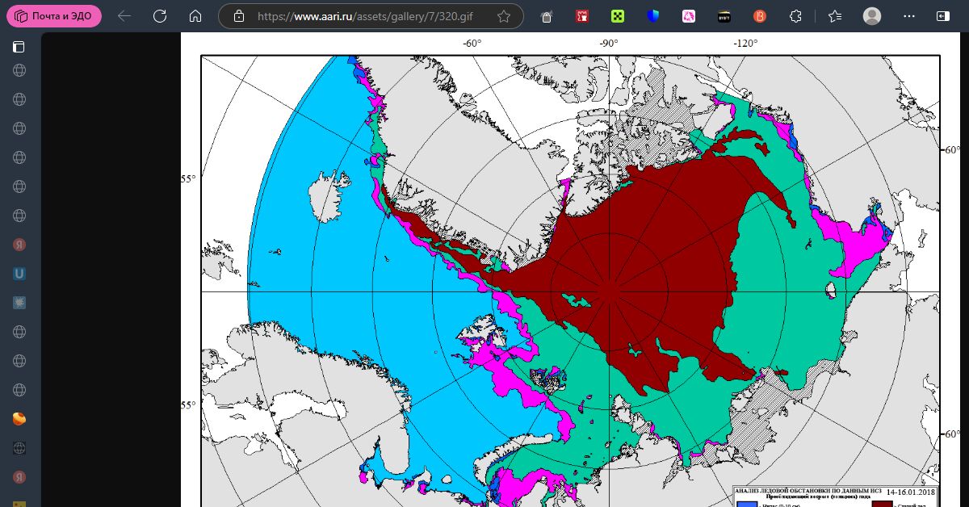
Task: Open the blue shield extension
Action: pos(653,16)
